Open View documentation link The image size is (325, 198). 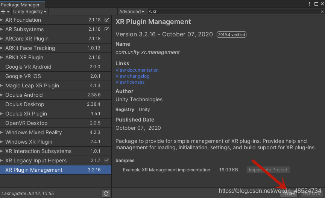137,70
